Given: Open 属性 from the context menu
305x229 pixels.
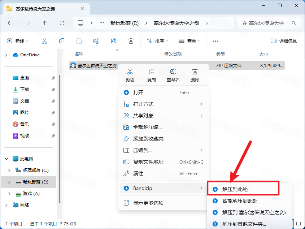Looking at the screenshot, I should 164,173.
